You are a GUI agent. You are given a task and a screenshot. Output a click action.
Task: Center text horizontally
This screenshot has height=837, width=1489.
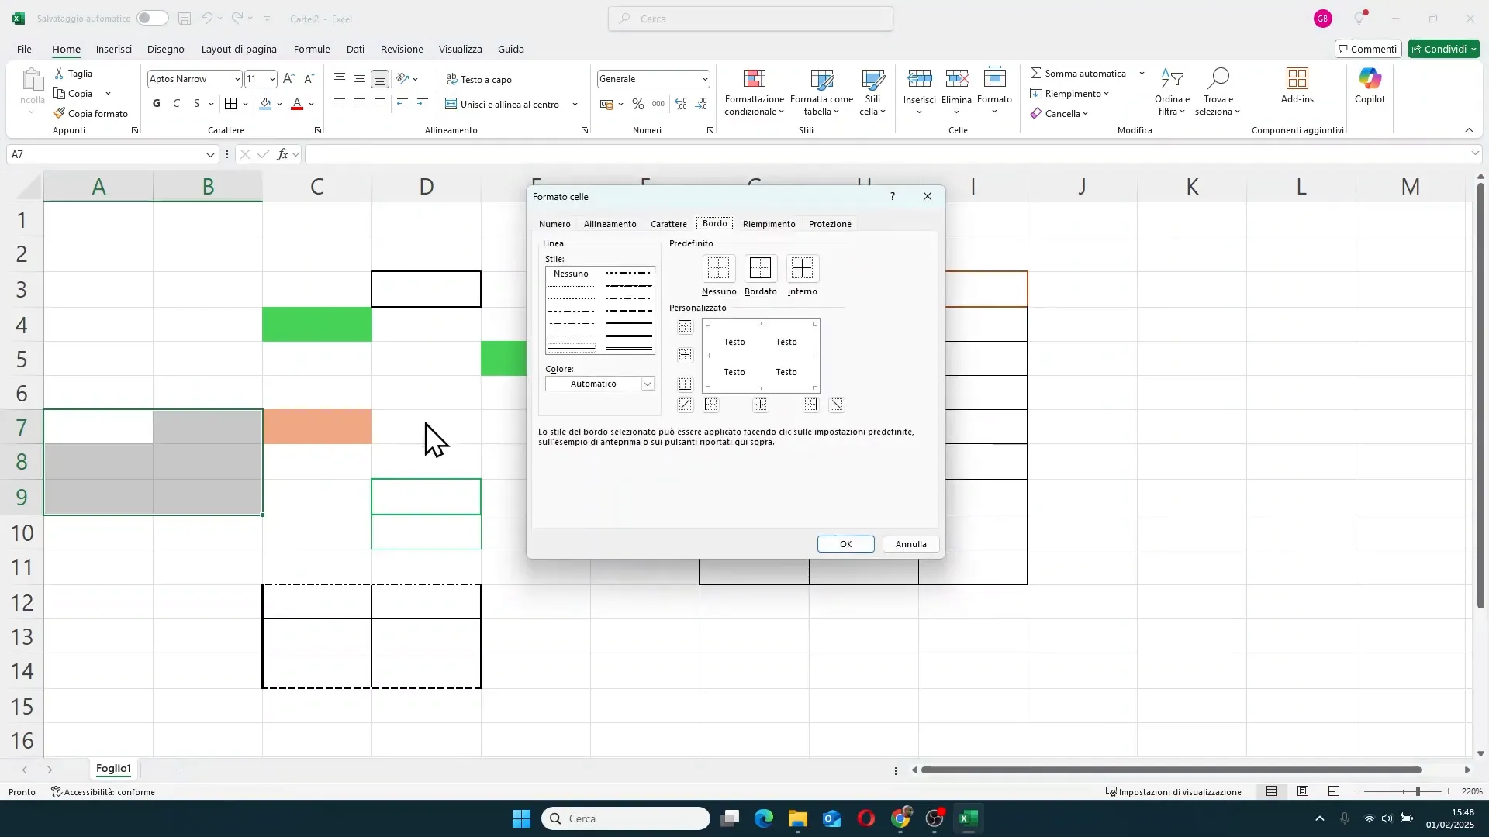click(x=360, y=104)
